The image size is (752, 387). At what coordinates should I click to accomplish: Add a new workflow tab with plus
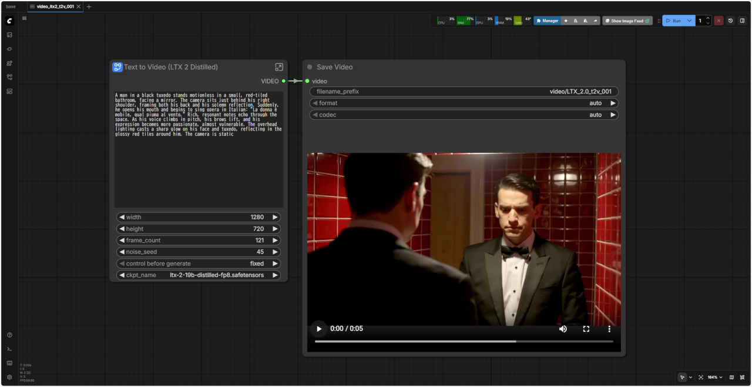coord(89,6)
